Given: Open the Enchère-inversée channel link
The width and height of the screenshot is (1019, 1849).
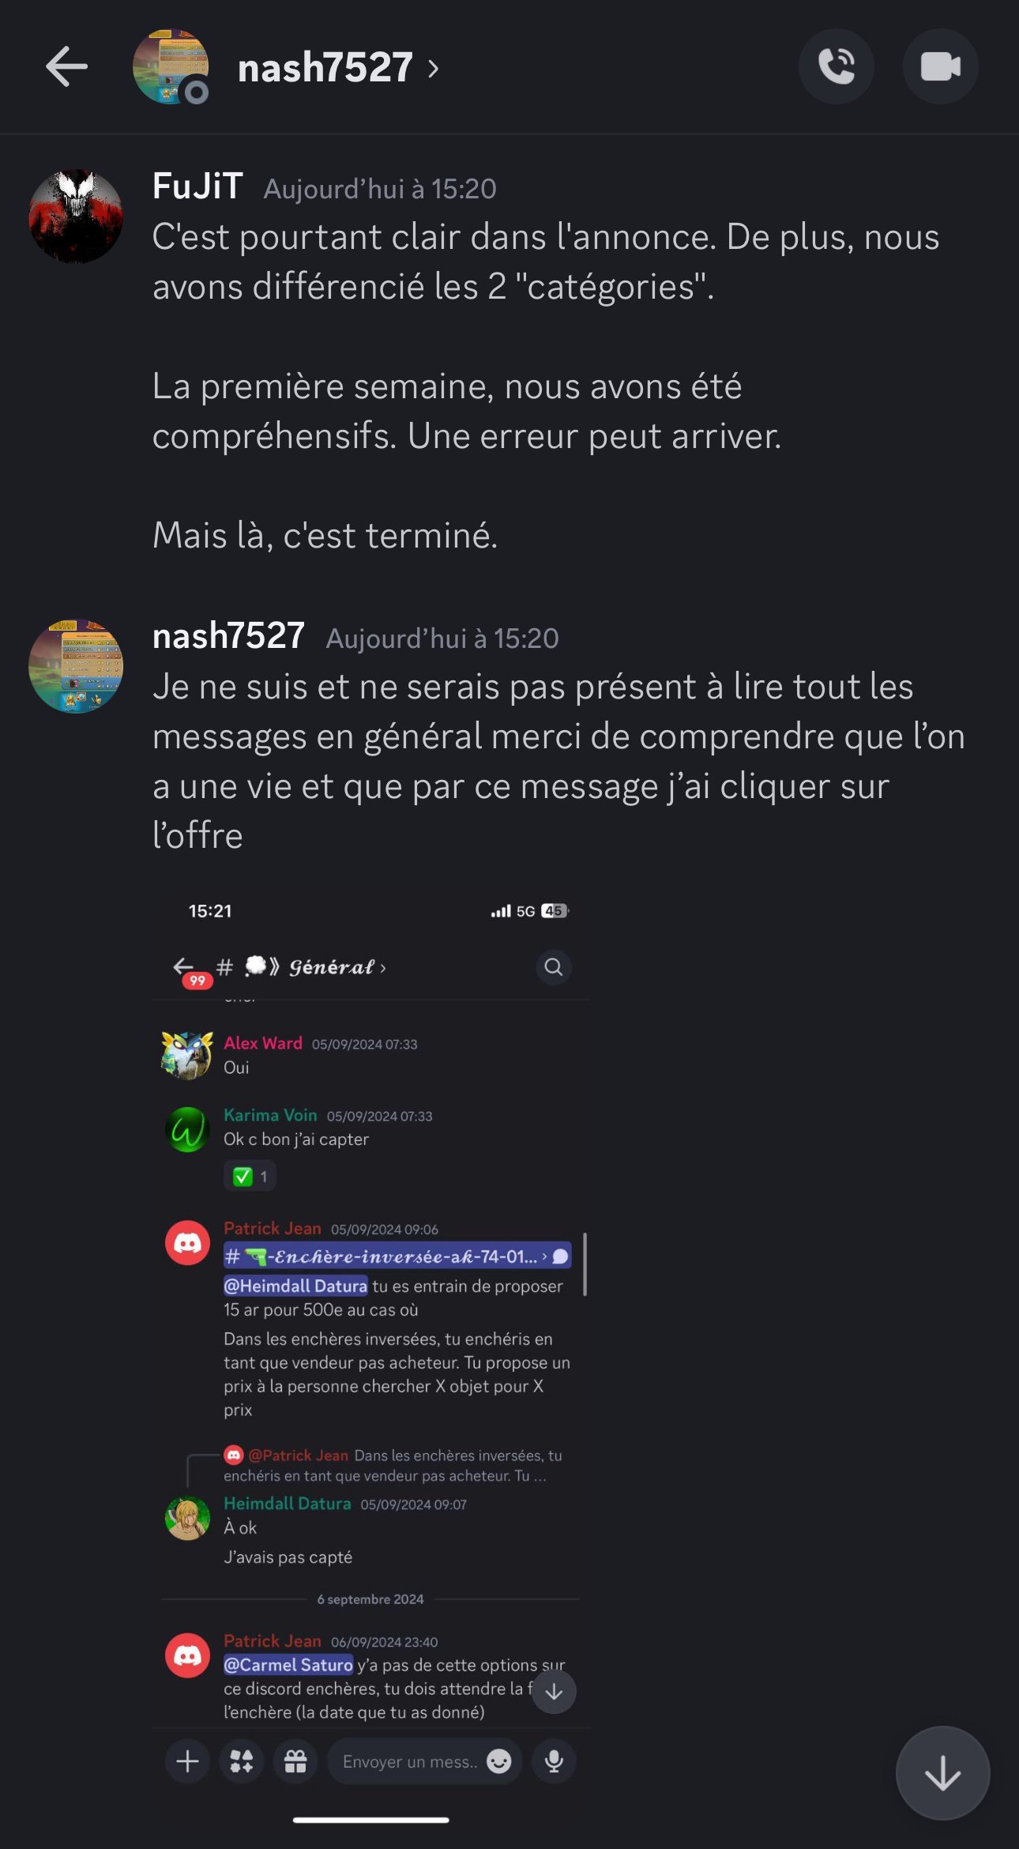Looking at the screenshot, I should (x=397, y=1256).
